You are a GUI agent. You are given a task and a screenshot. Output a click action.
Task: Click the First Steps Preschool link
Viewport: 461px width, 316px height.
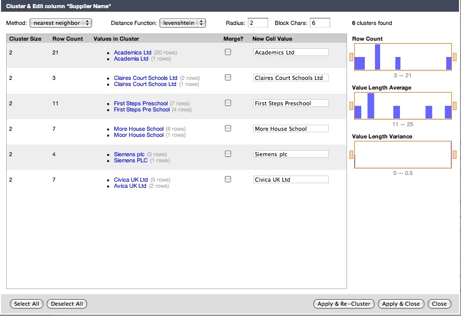pos(141,103)
